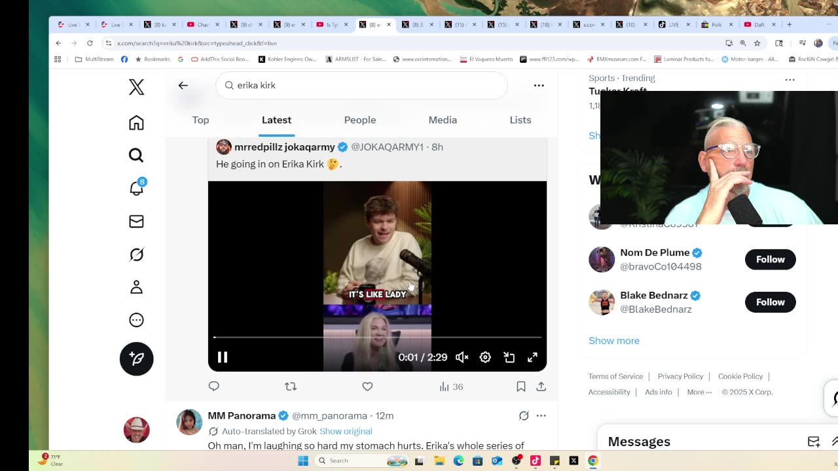
Task: Open the Accessibility footer link
Action: pos(609,392)
